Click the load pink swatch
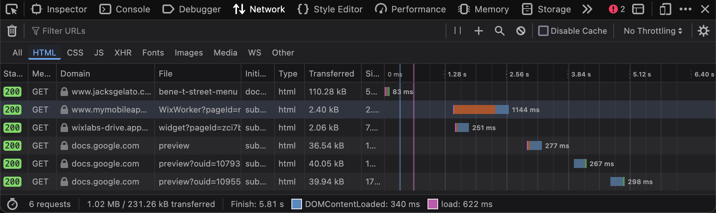This screenshot has width=716, height=213. coord(433,204)
